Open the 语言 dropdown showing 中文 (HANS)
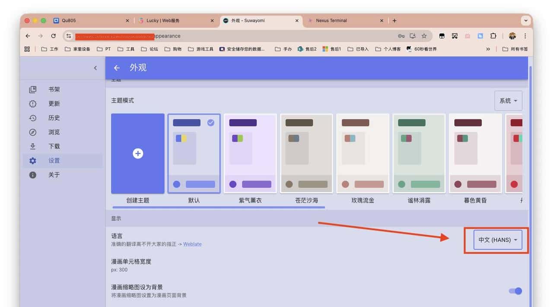 (498, 240)
